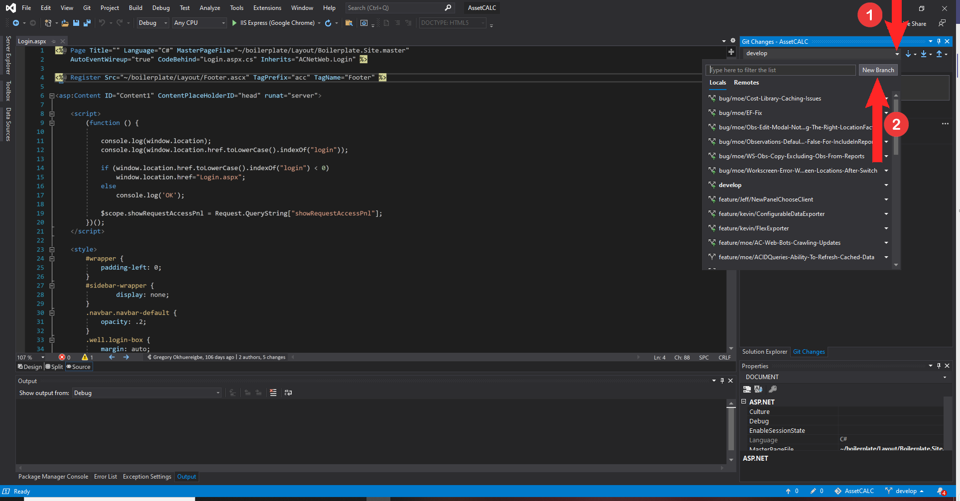Switch to Design view
This screenshot has width=960, height=501.
(30, 367)
